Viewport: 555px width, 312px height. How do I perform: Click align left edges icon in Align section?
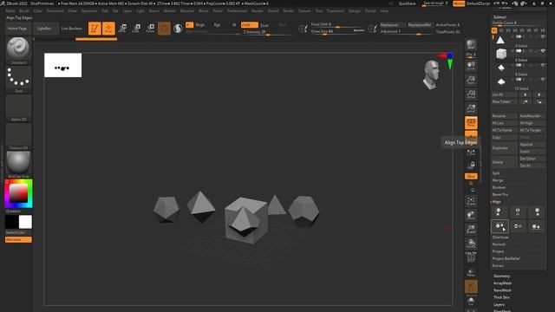point(499,212)
